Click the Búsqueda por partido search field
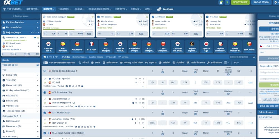 240,57
